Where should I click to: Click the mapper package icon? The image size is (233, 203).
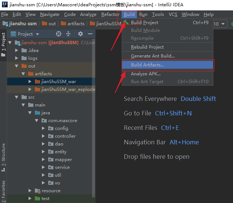click(x=51, y=160)
